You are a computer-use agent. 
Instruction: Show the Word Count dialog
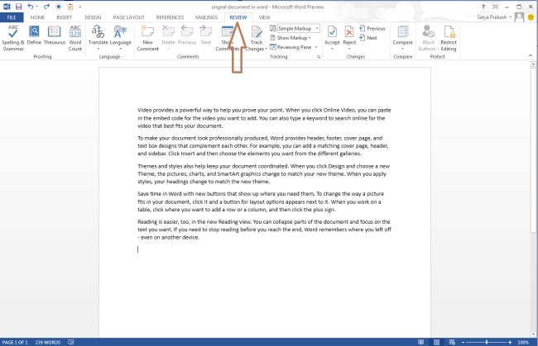[x=74, y=38]
